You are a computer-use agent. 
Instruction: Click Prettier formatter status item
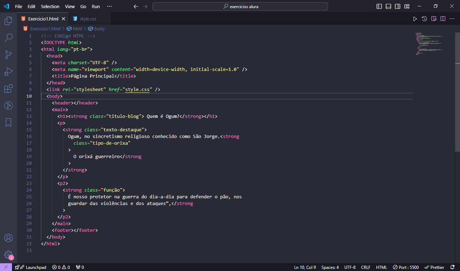coord(434,267)
